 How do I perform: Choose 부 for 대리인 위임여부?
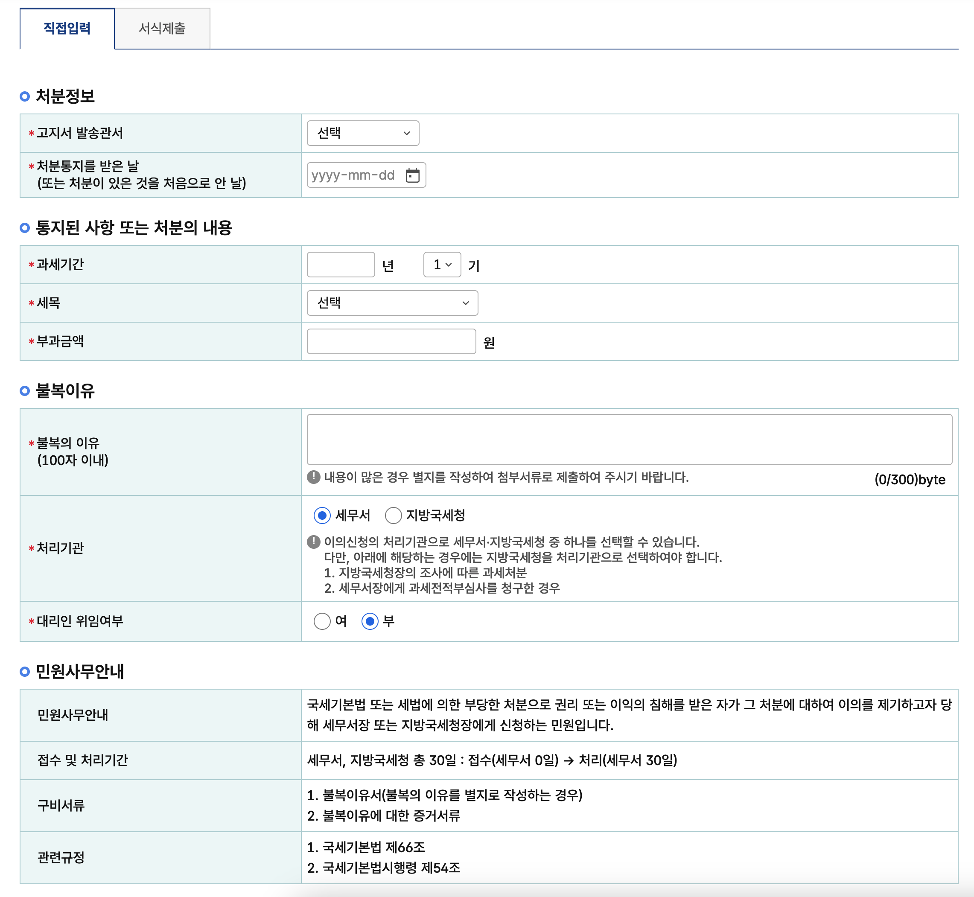(x=370, y=621)
